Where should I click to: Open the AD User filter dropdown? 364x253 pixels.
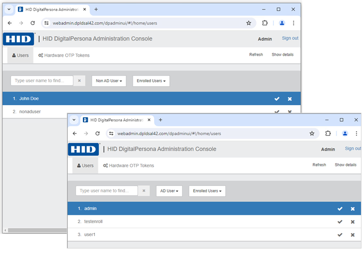pos(169,191)
